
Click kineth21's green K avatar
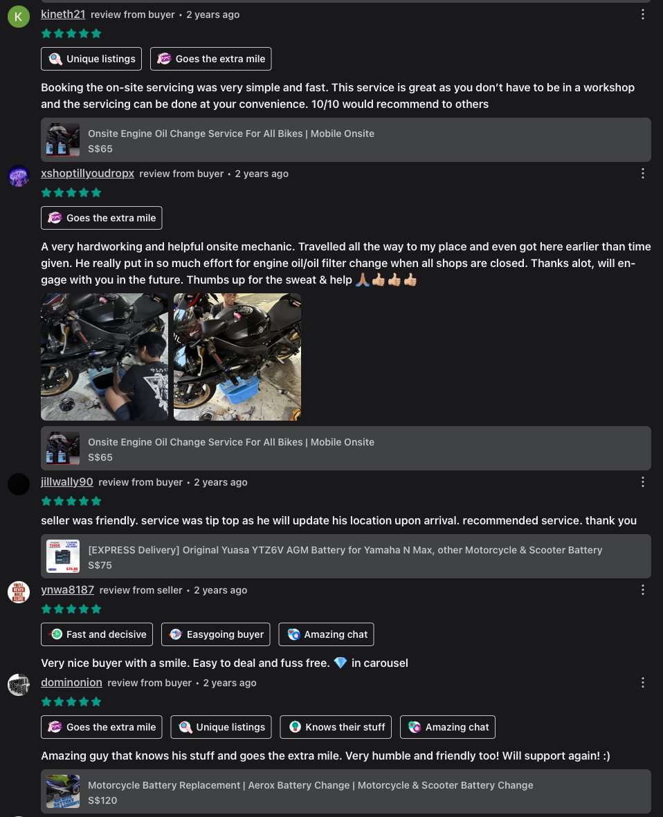tap(18, 17)
